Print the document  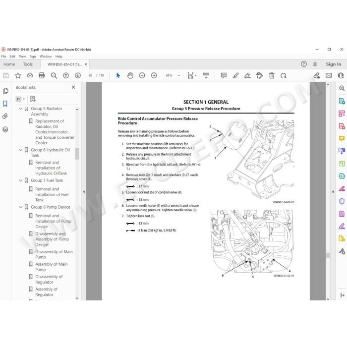click(x=42, y=76)
